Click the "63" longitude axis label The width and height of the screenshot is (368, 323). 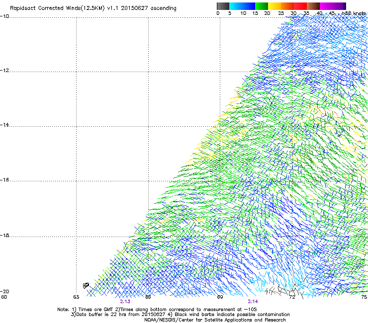(x=76, y=297)
